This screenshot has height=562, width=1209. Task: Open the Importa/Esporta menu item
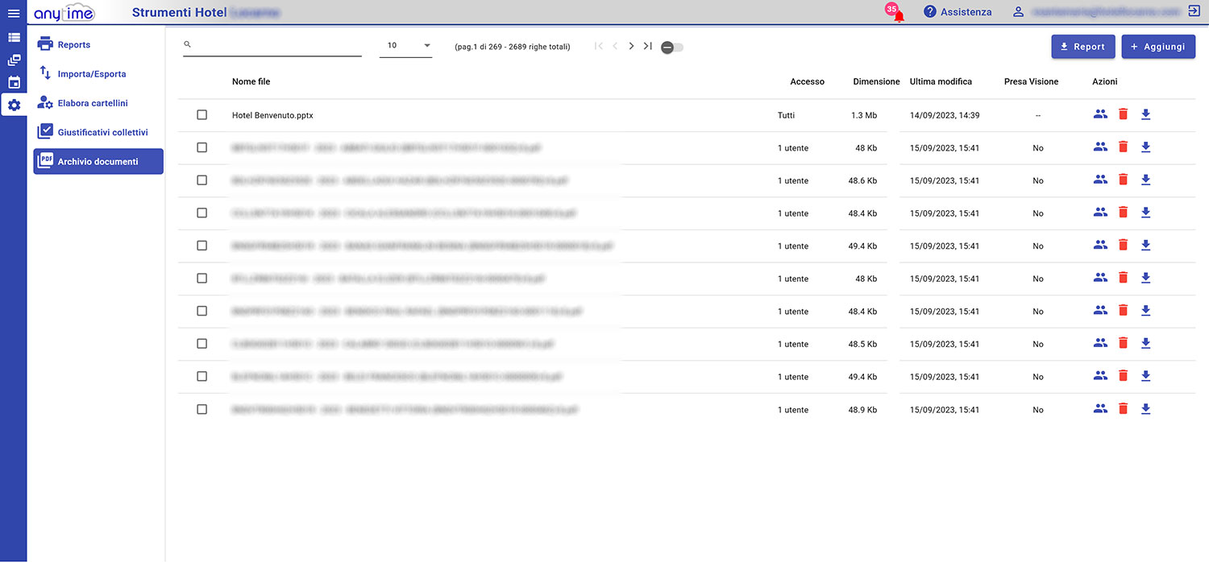[91, 74]
